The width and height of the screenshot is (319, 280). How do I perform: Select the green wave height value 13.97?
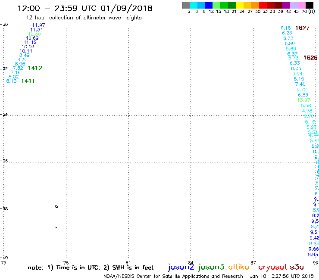(x=304, y=100)
